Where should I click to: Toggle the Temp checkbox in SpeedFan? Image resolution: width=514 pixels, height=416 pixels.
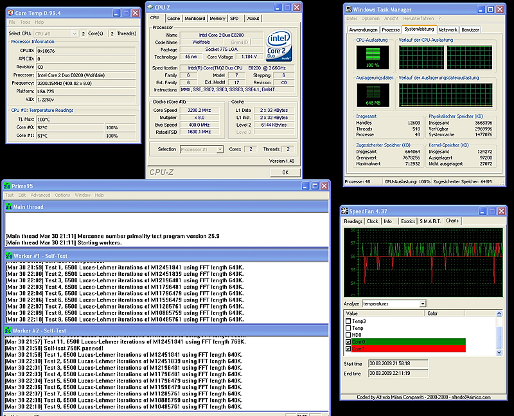coord(348,328)
